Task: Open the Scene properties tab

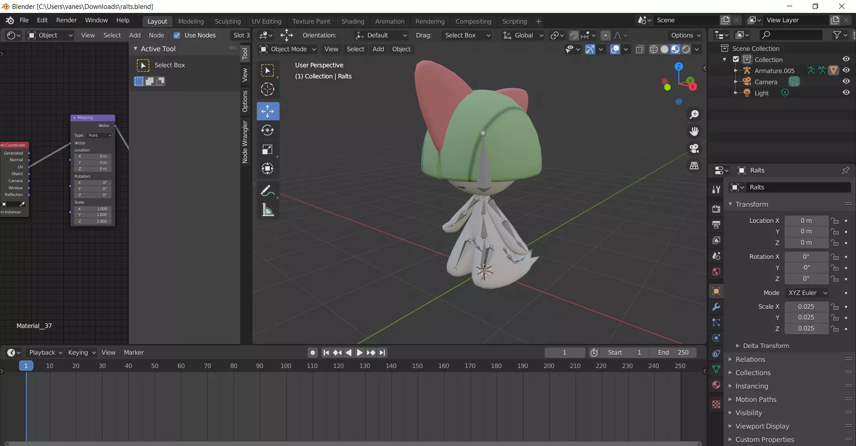Action: (x=716, y=256)
